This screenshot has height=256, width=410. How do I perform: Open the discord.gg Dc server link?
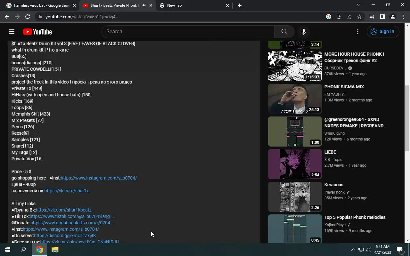(65, 236)
